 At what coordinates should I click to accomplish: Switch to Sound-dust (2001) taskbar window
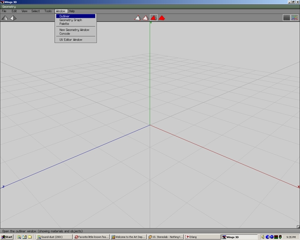tap(54, 237)
